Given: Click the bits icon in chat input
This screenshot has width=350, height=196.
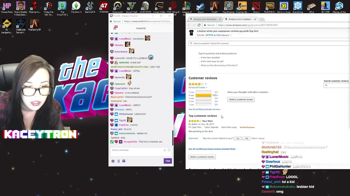Looking at the screenshot, I should [165, 150].
